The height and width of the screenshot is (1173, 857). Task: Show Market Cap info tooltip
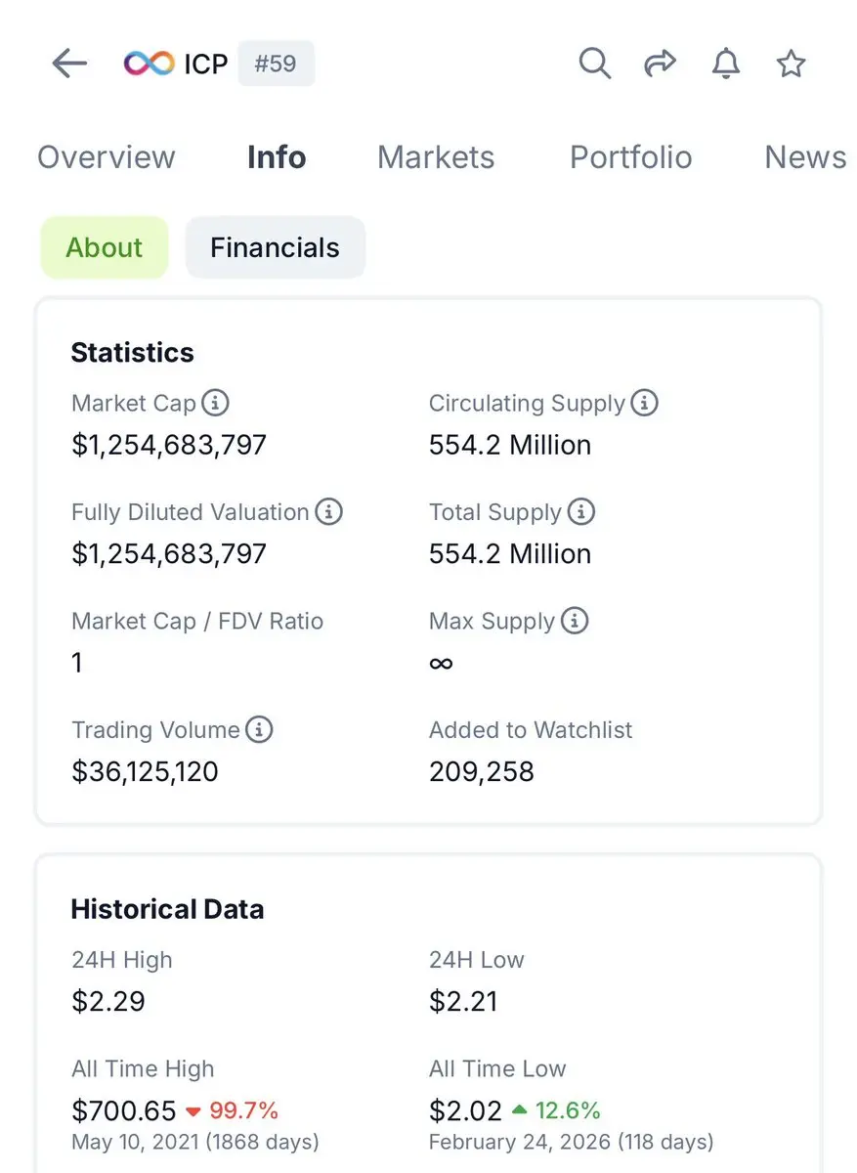pos(216,403)
